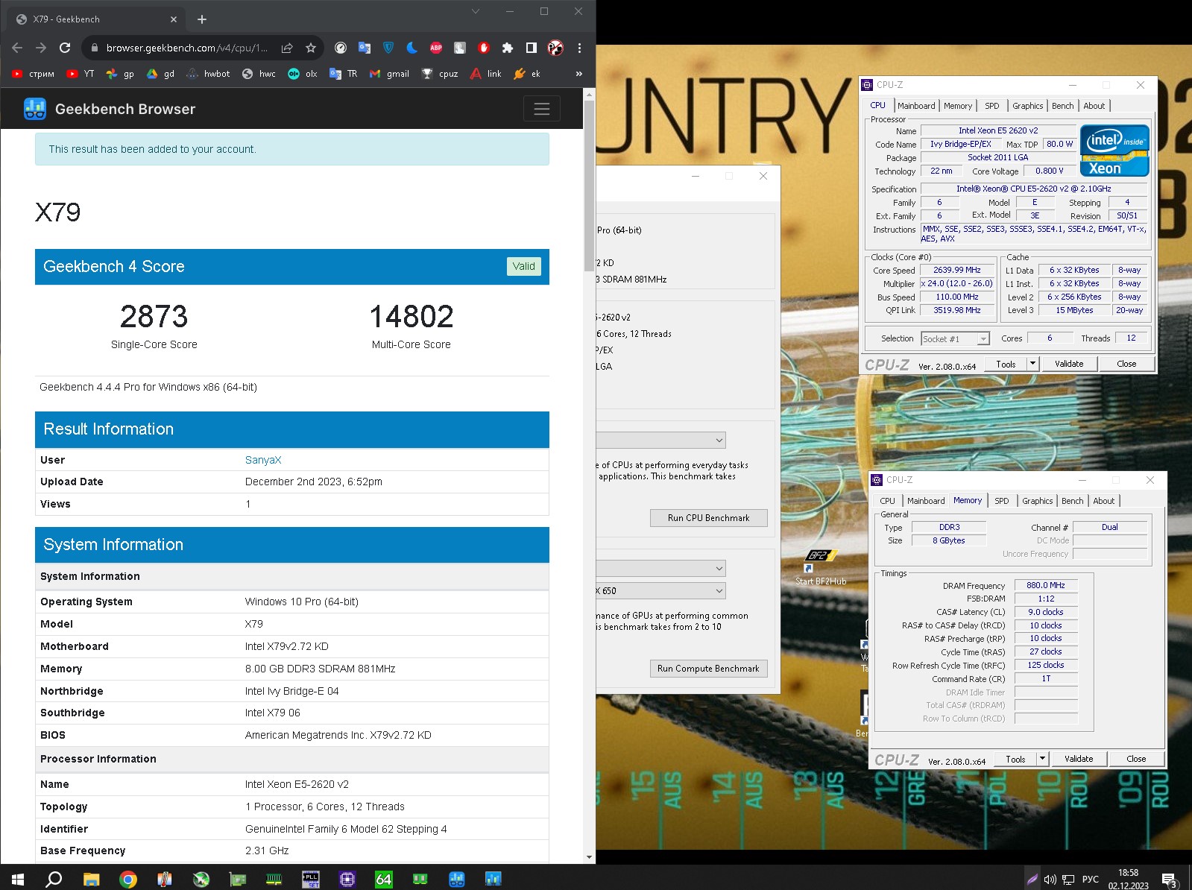
Task: Show hidden bookmarks with the chevron
Action: tap(579, 74)
